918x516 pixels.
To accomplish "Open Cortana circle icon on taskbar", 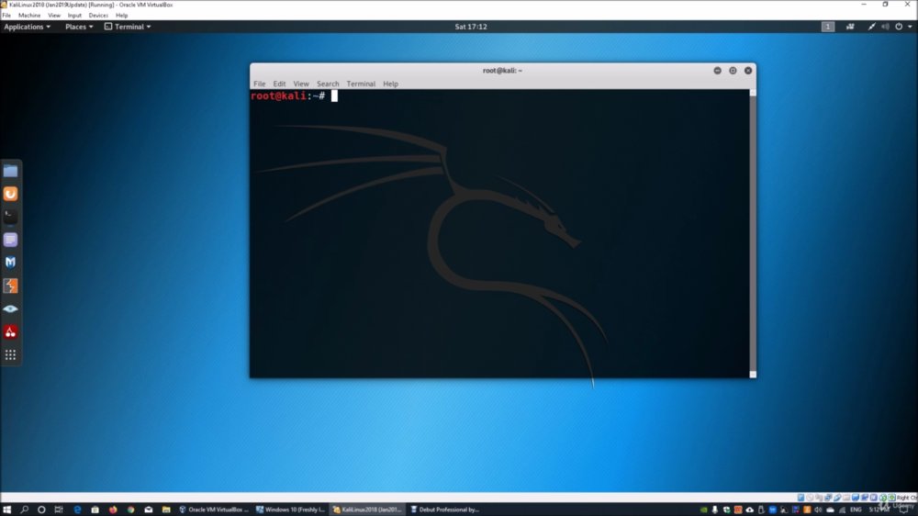I will [x=41, y=510].
